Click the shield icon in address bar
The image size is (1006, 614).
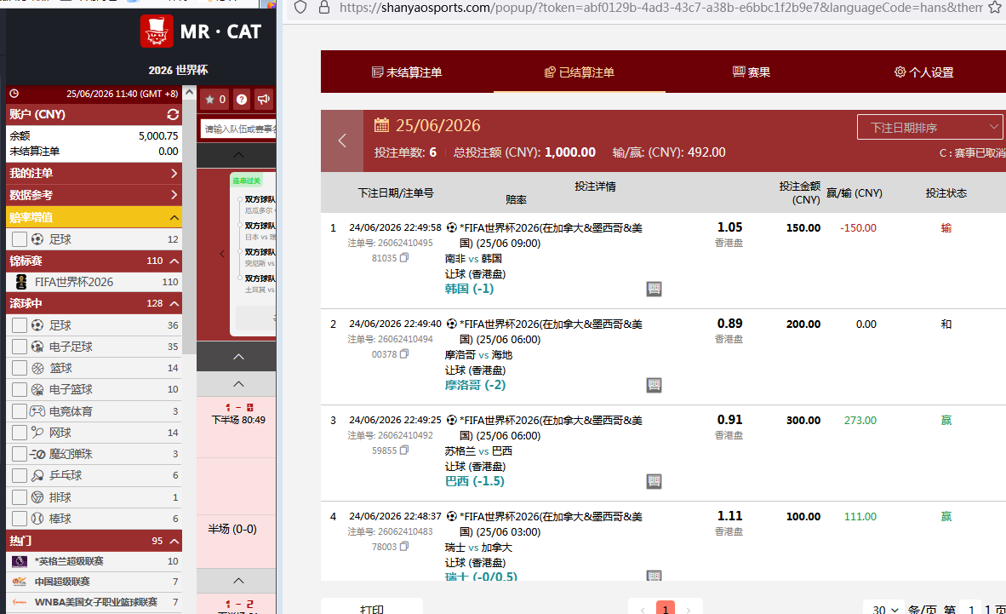pos(300,7)
